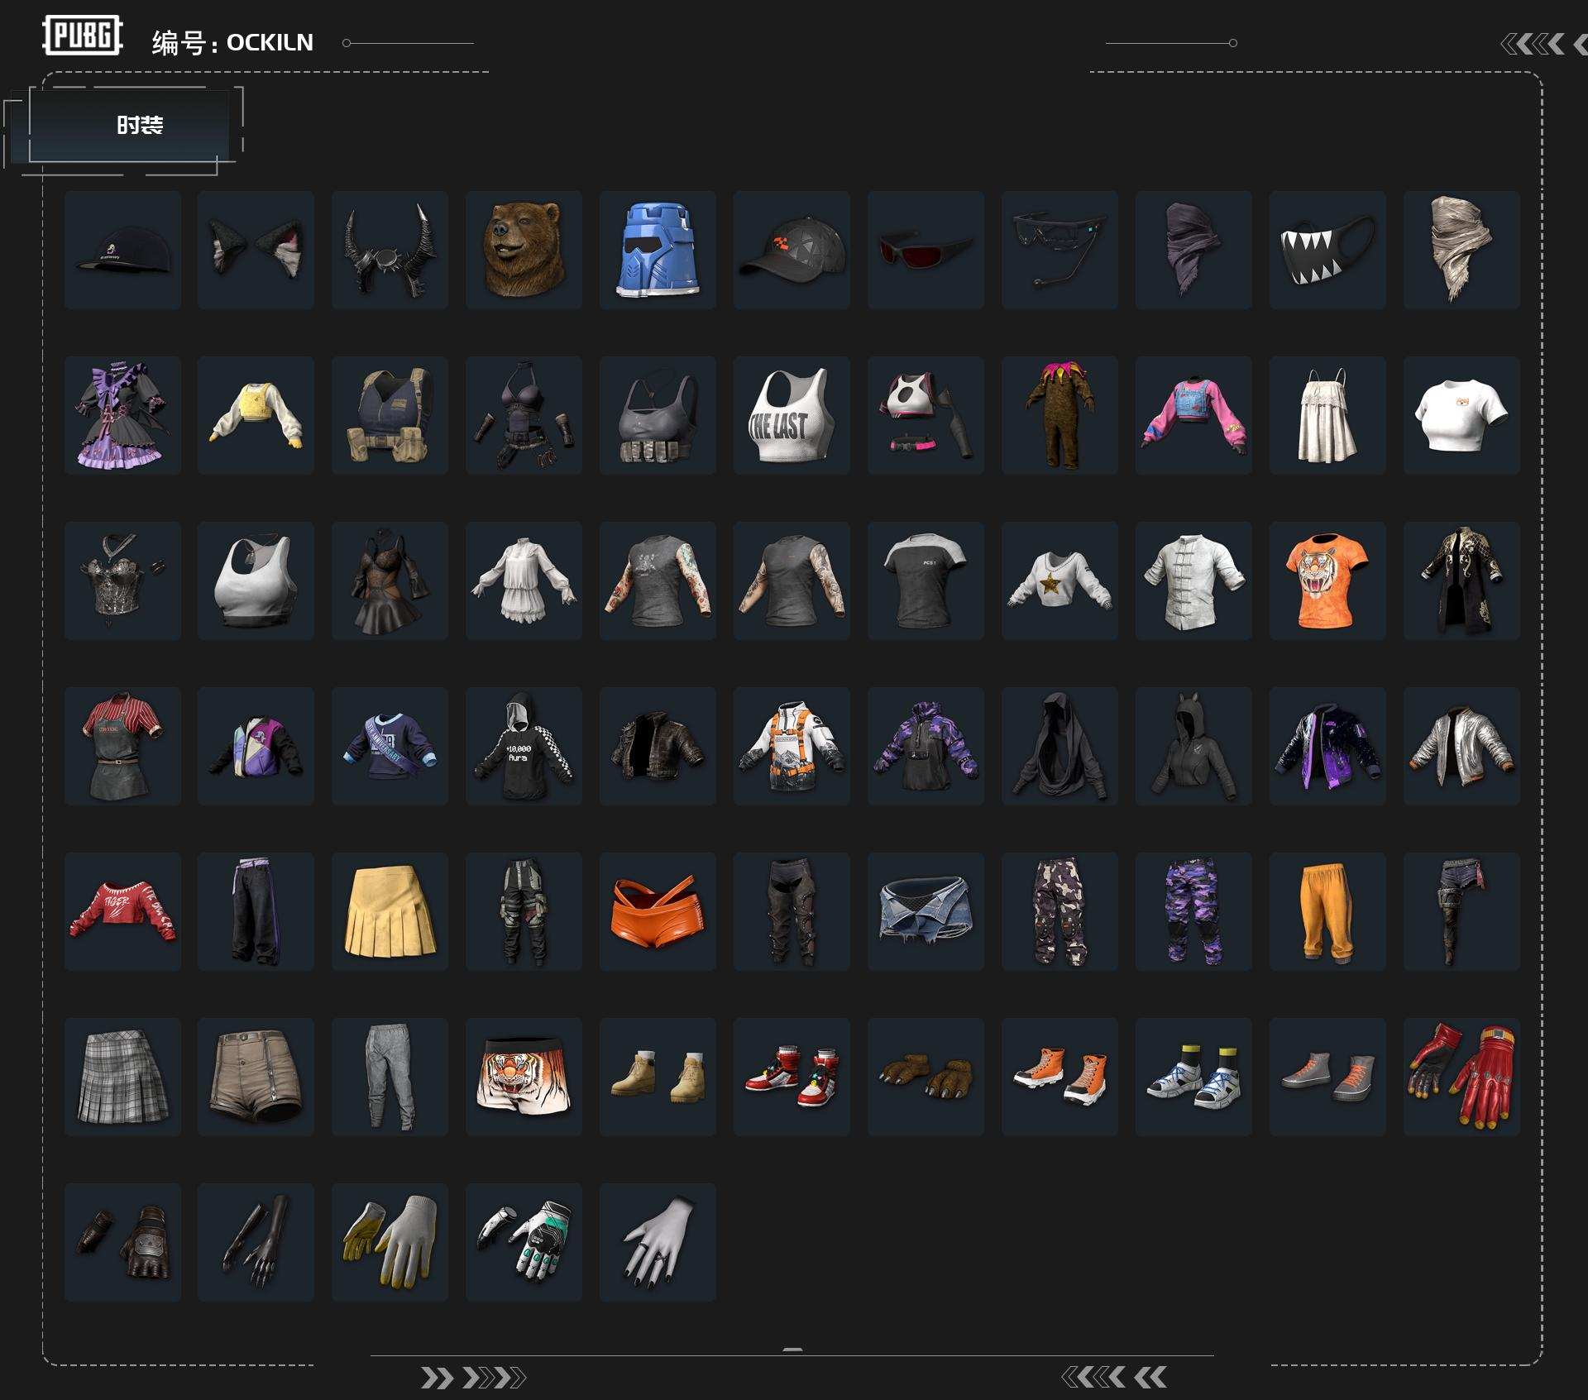Choose the brown bear paw shoes
The width and height of the screenshot is (1588, 1400).
click(926, 1077)
